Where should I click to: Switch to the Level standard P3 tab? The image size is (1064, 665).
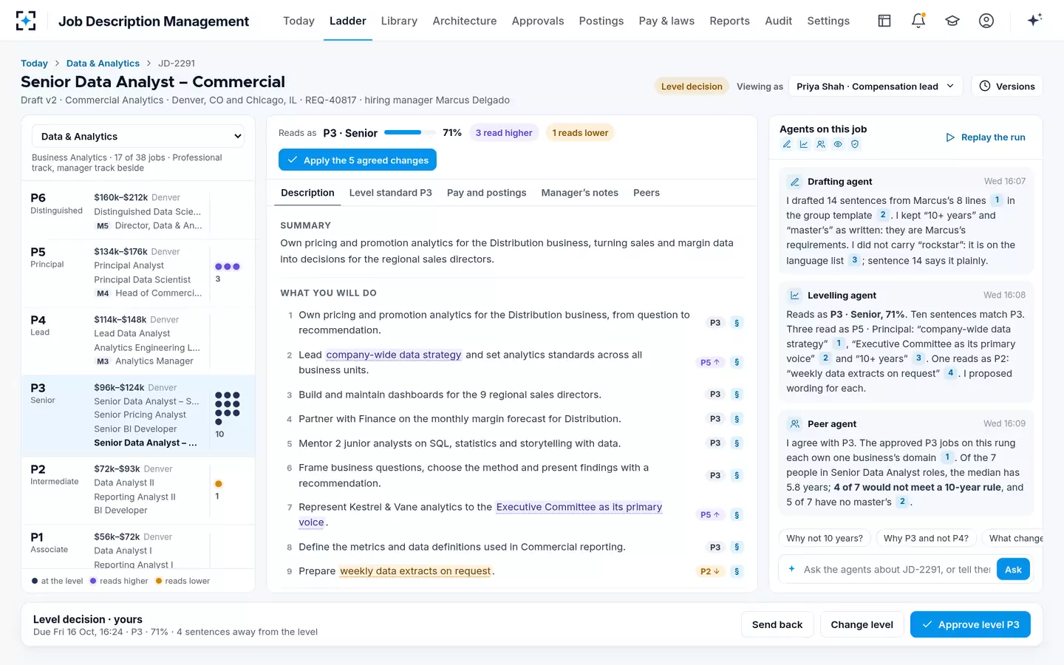pyautogui.click(x=390, y=193)
